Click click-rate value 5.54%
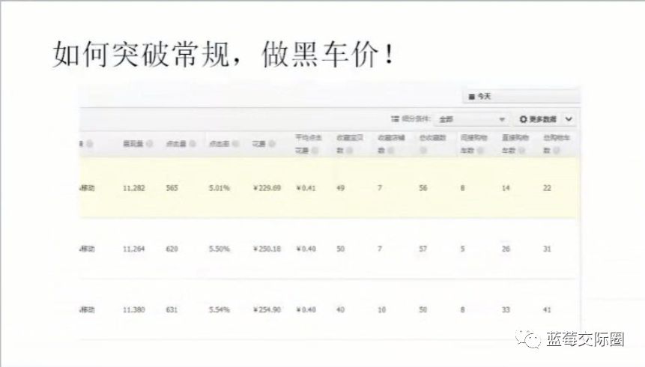The width and height of the screenshot is (645, 367). tap(219, 310)
